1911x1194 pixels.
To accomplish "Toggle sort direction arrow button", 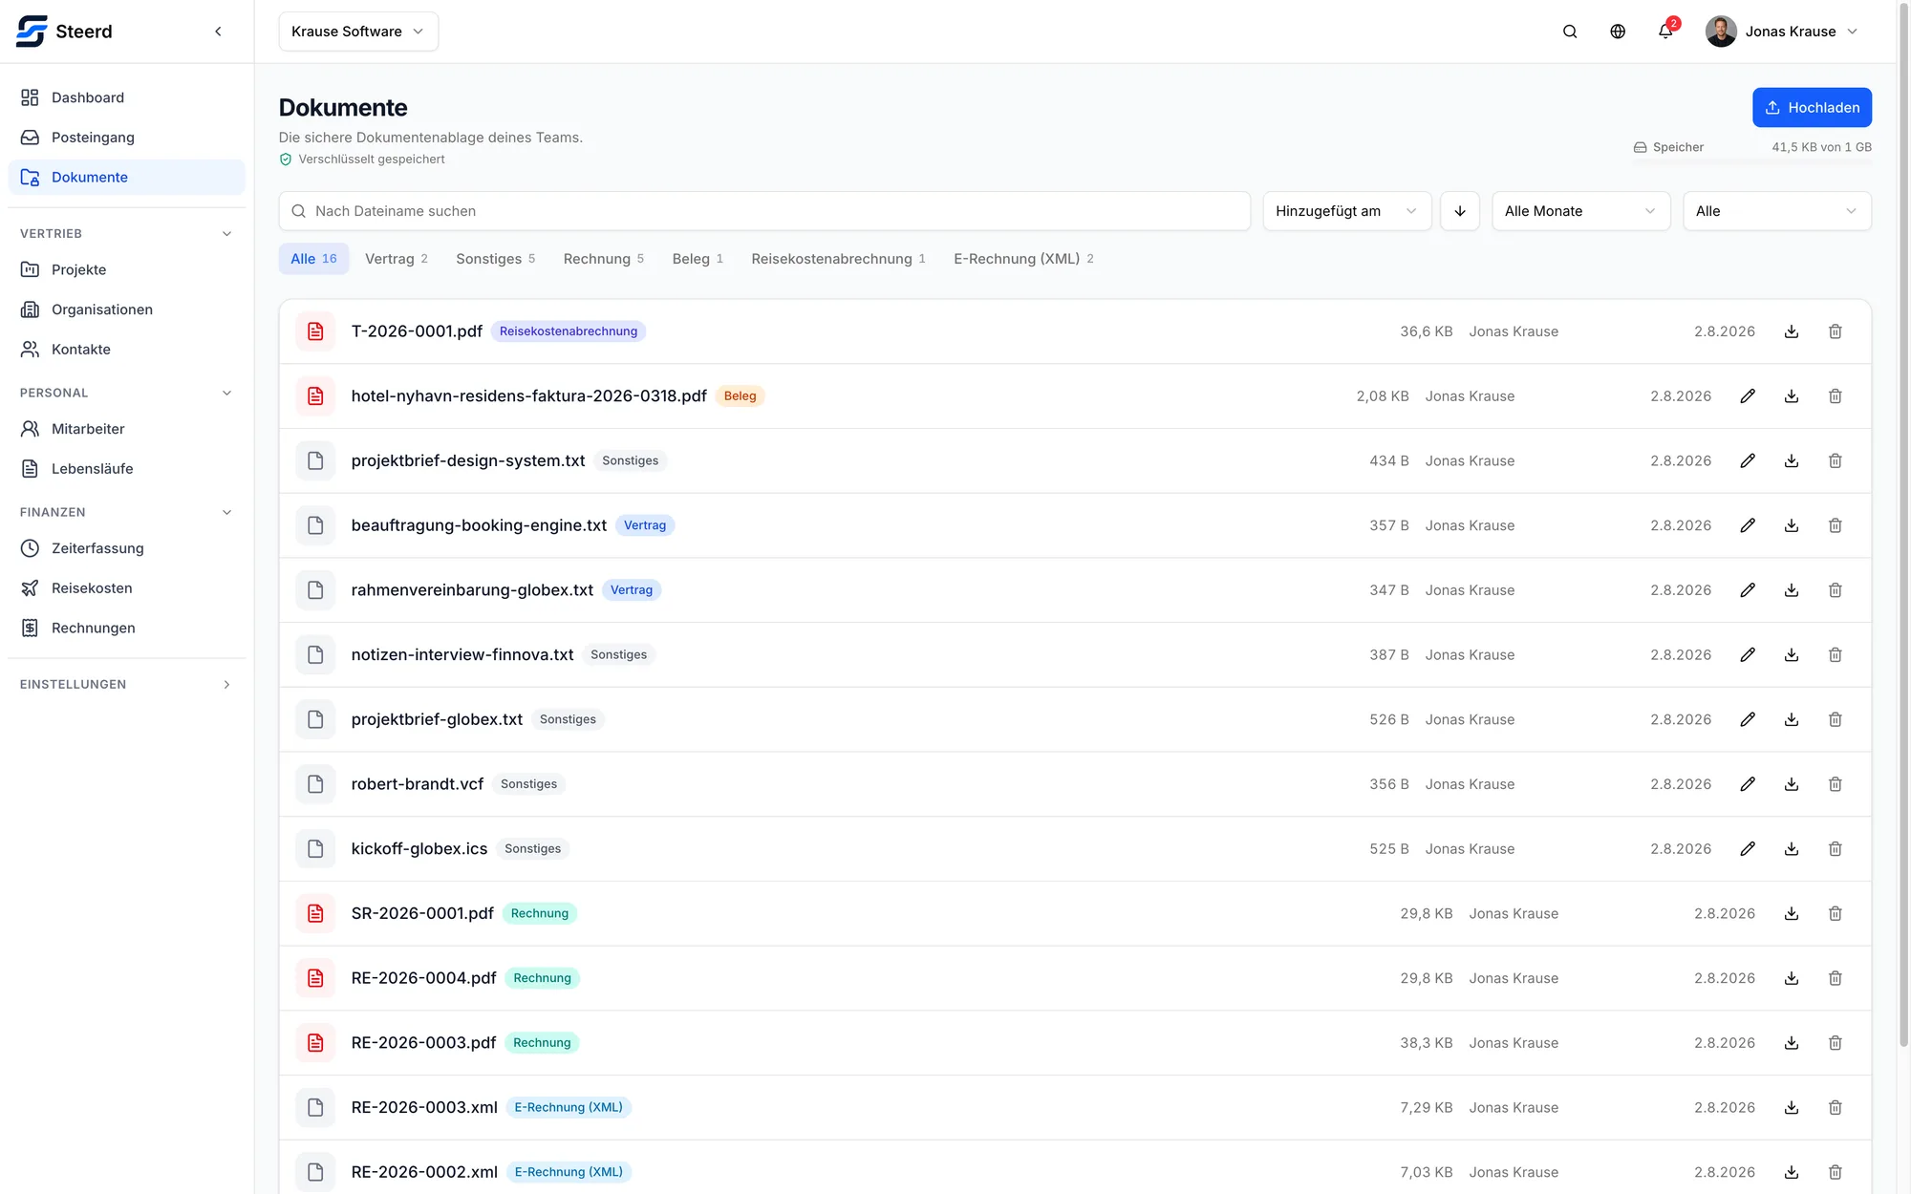I will (1460, 211).
